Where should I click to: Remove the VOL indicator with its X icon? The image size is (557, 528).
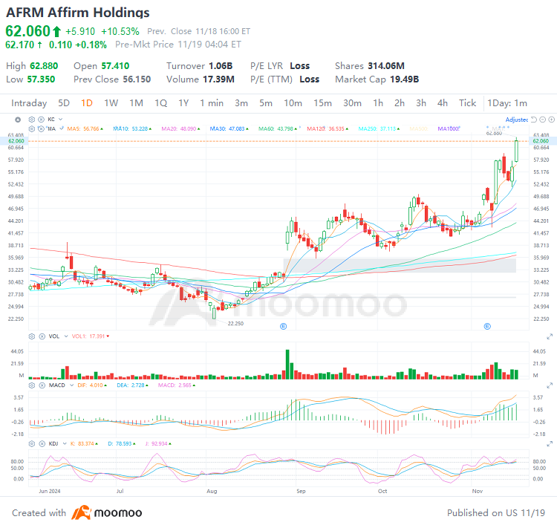coord(42,336)
